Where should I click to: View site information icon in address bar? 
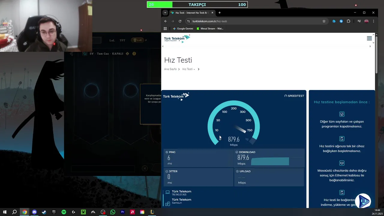(188, 21)
